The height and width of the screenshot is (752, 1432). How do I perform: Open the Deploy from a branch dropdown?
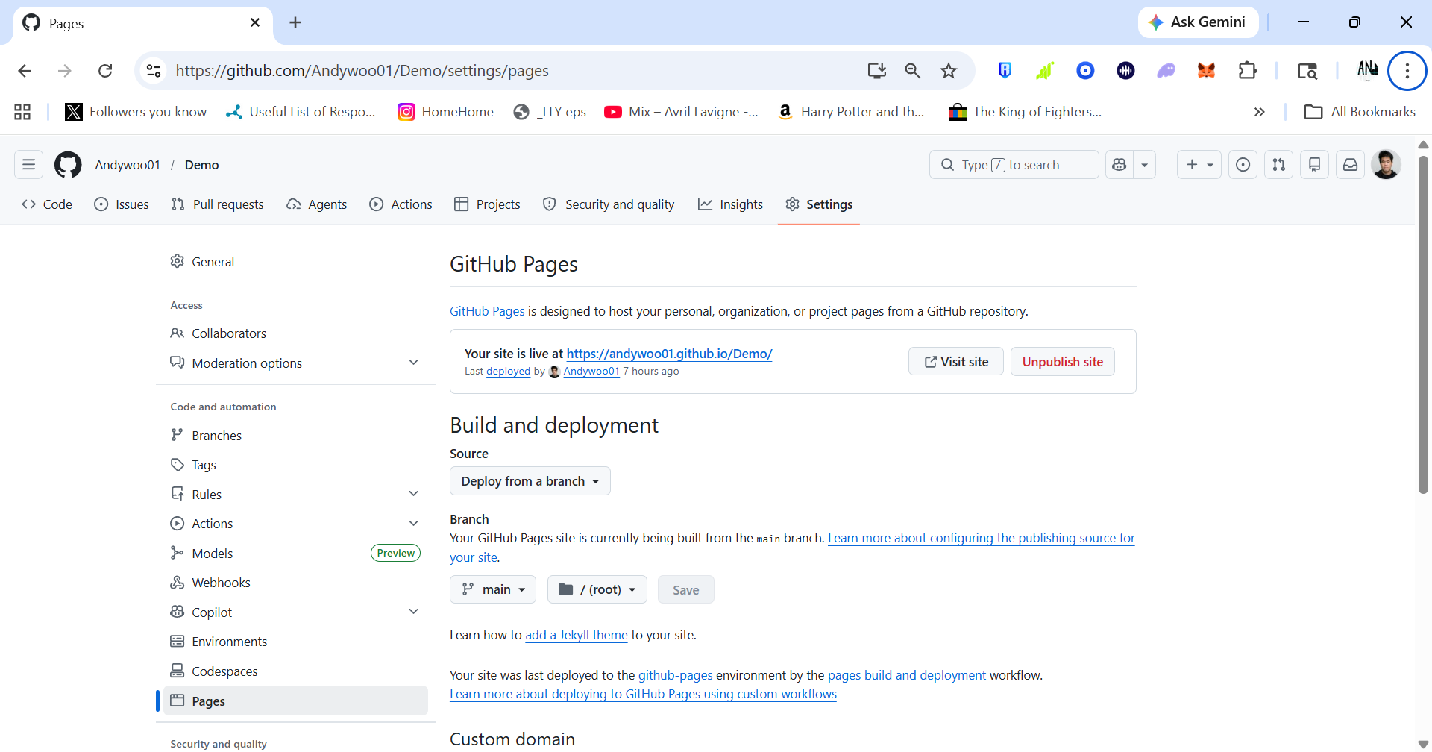pos(530,481)
